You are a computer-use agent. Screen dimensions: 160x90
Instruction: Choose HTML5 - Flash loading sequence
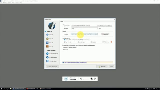click(78, 42)
